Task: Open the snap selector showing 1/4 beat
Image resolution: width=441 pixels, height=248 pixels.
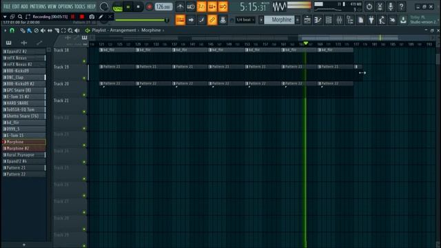Action: pyautogui.click(x=245, y=20)
